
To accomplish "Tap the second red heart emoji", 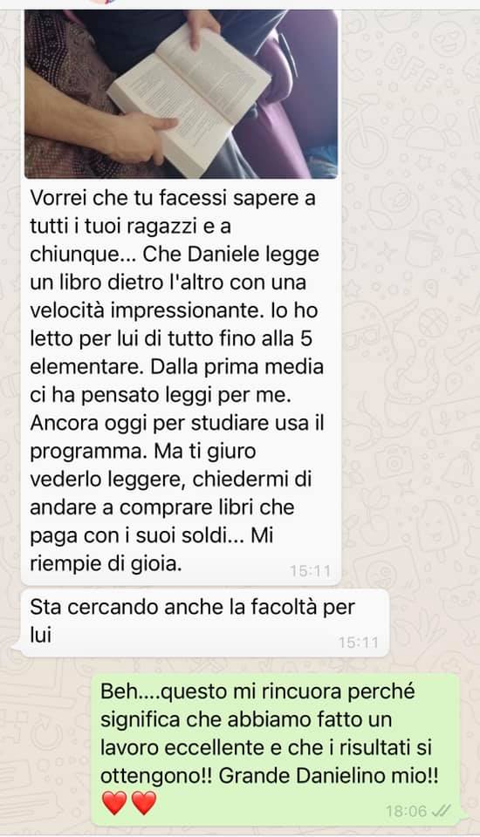I will point(144,802).
